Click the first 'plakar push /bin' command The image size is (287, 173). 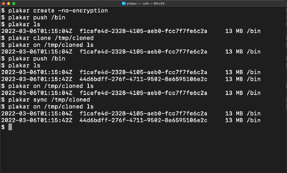[37, 18]
